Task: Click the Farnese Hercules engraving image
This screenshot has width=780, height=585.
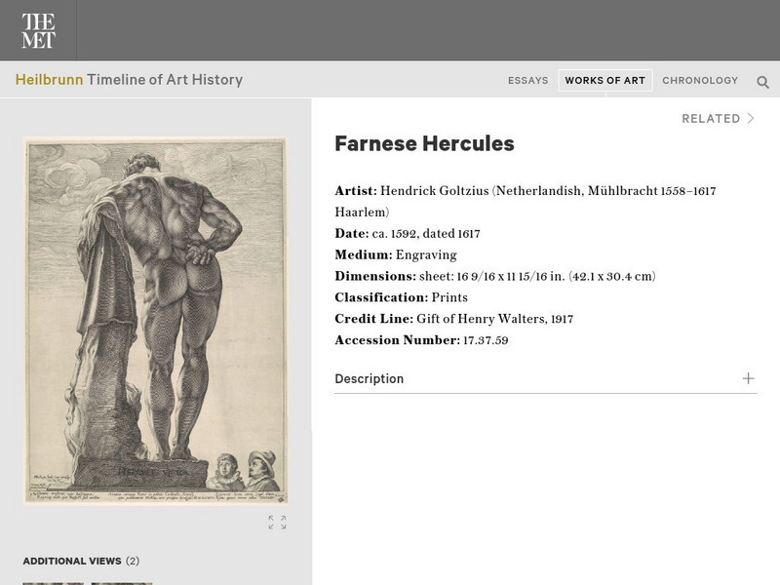Action: (x=155, y=322)
